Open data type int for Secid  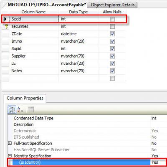[79, 19]
